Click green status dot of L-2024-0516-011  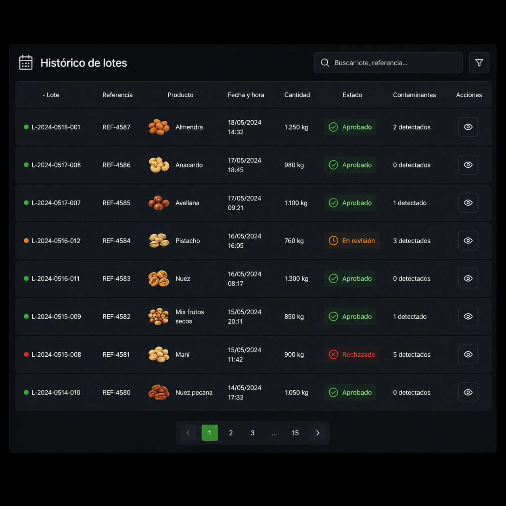click(x=26, y=279)
